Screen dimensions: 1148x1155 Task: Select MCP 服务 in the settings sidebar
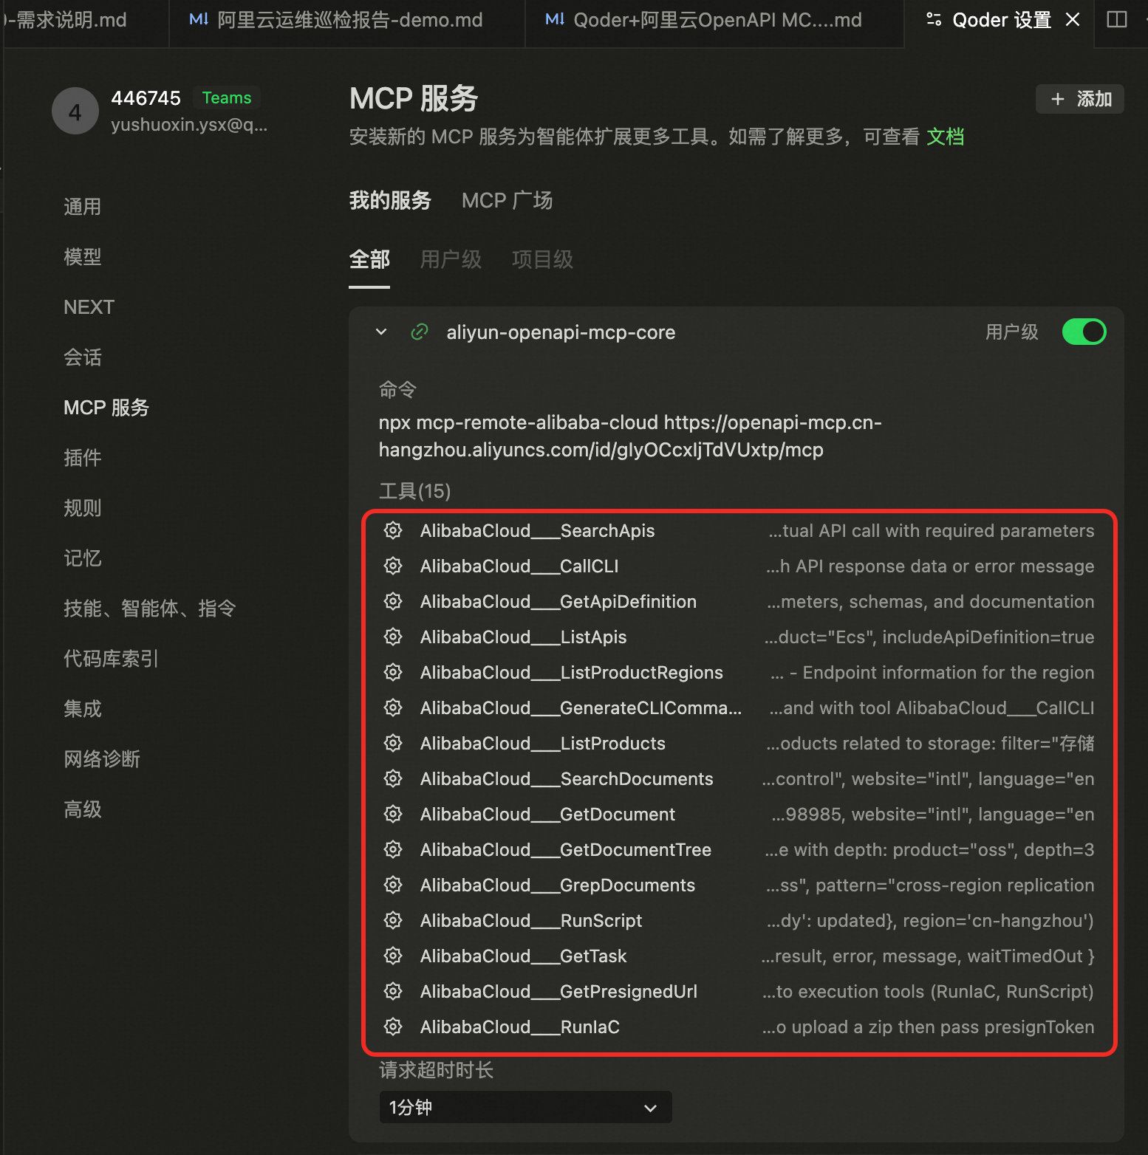(x=106, y=408)
